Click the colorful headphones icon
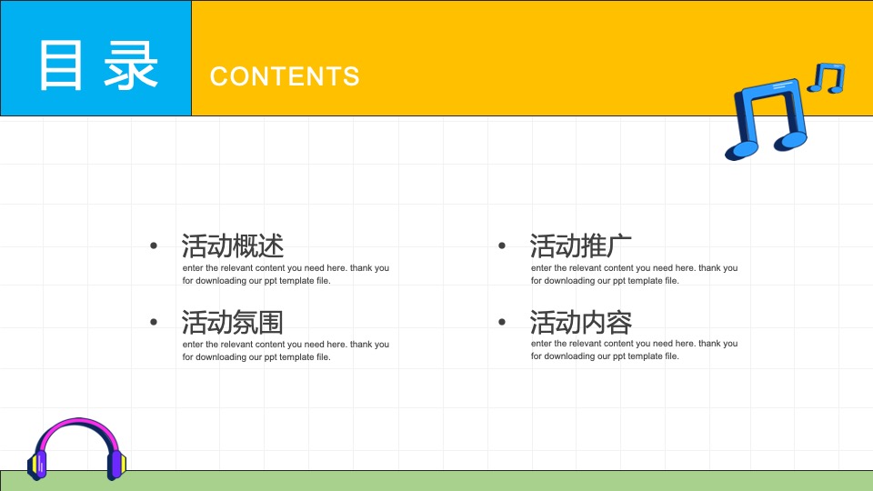 click(x=77, y=448)
